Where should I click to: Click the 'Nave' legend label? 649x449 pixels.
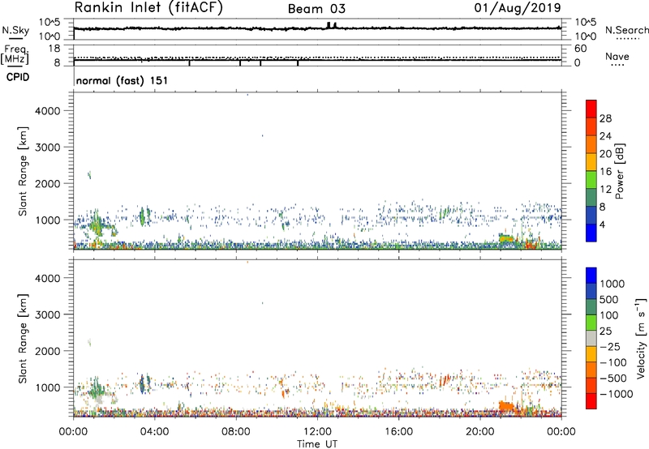tap(617, 56)
